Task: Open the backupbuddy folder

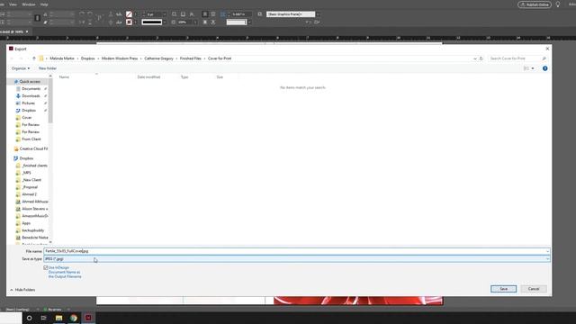Action: coord(32,230)
